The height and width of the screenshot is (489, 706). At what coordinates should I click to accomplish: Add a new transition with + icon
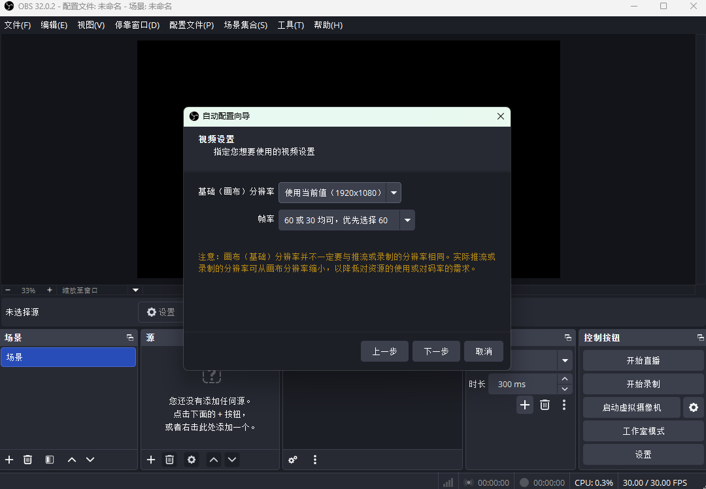tap(524, 405)
